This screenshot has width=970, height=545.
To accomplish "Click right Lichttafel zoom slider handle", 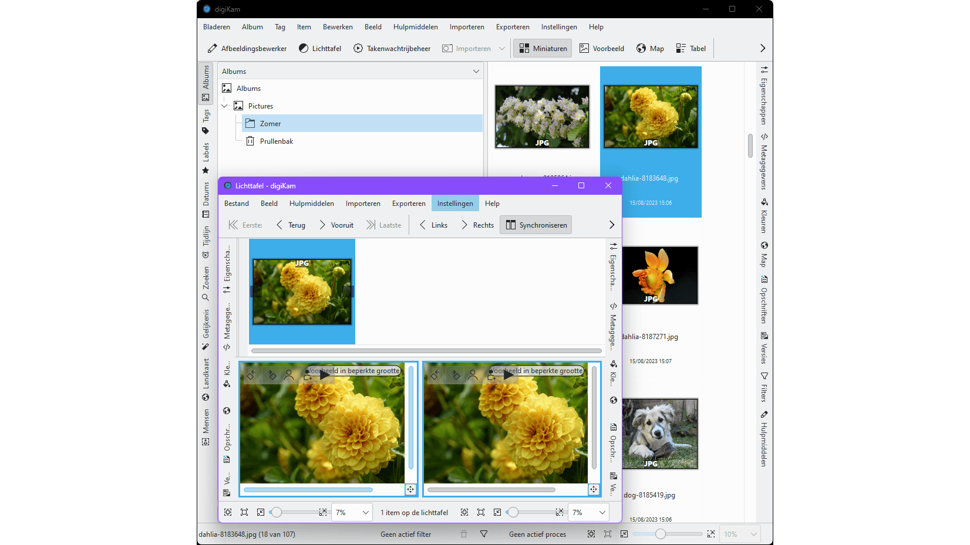I will click(513, 512).
